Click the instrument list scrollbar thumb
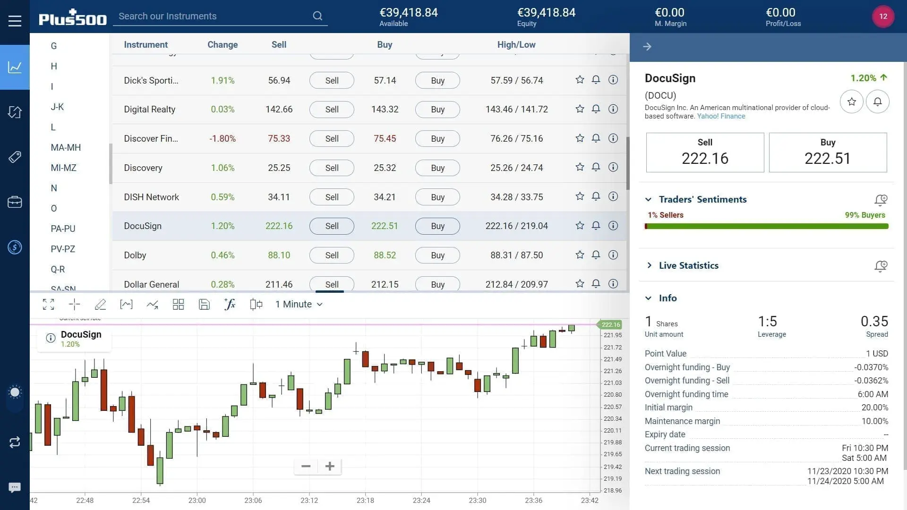This screenshot has width=907, height=510. [628, 163]
